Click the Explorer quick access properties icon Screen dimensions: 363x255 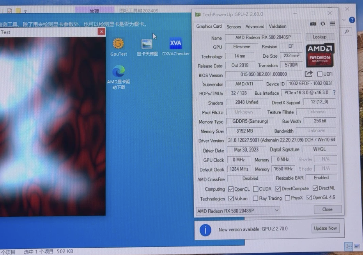(9, 11)
